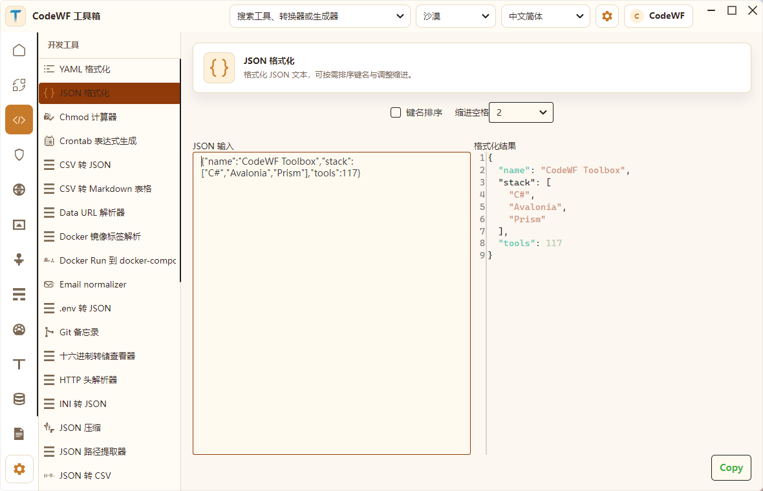Click the gear settings icon in title bar
Image resolution: width=763 pixels, height=491 pixels.
tap(607, 16)
